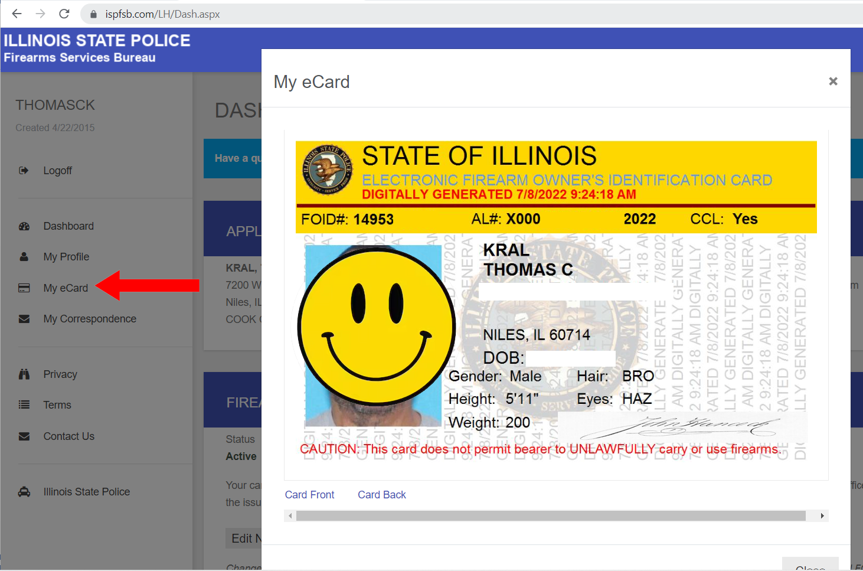Open My Profile in sidebar
The image size is (863, 571).
(x=66, y=257)
